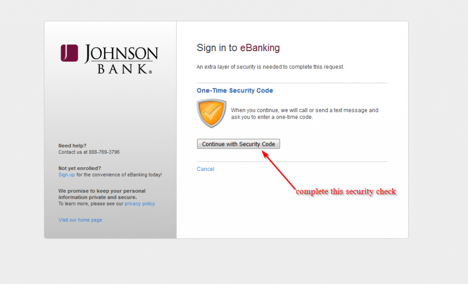Open the Sign up enrollment link

66,175
